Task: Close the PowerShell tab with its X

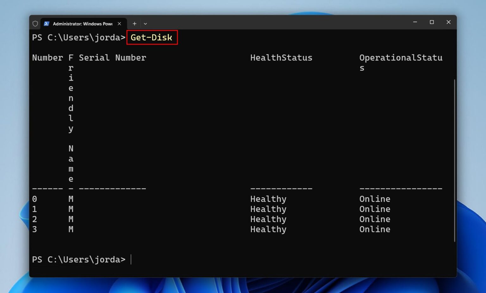Action: [x=119, y=23]
